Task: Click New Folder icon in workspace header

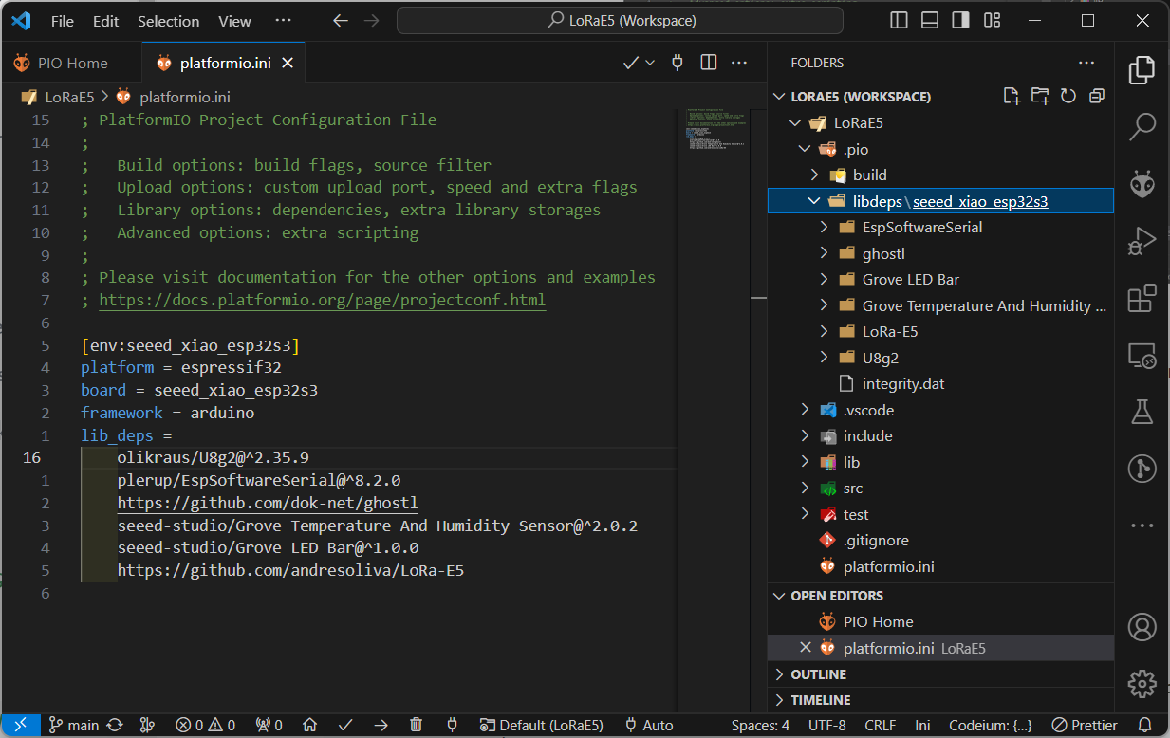Action: (x=1040, y=96)
